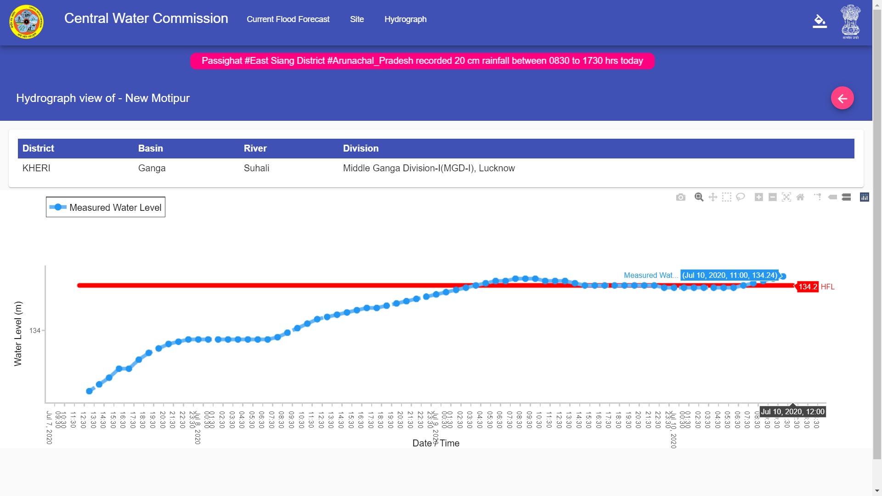Select the Zoom tool in chart toolbar
The height and width of the screenshot is (496, 882).
[699, 197]
